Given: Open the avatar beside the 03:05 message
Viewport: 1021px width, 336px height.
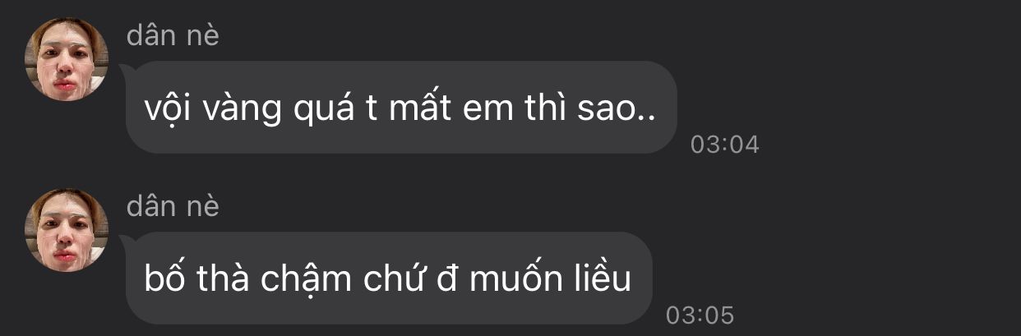Looking at the screenshot, I should click(67, 230).
